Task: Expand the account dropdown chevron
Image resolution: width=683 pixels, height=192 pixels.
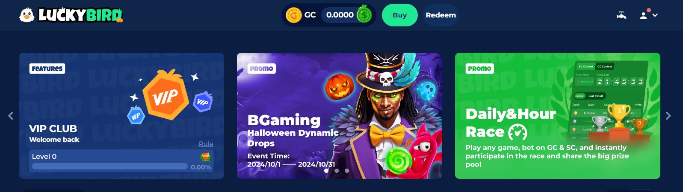Action: [655, 15]
